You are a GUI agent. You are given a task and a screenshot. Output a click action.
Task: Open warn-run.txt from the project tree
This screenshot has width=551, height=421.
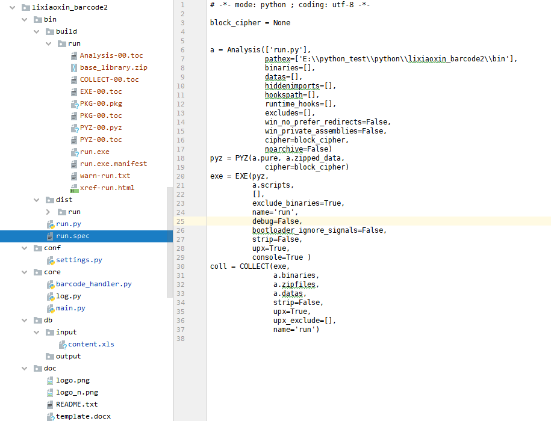(105, 176)
